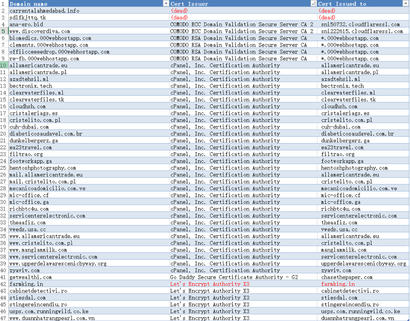Select the carrentalahmedabad.info domain cell

[44, 10]
